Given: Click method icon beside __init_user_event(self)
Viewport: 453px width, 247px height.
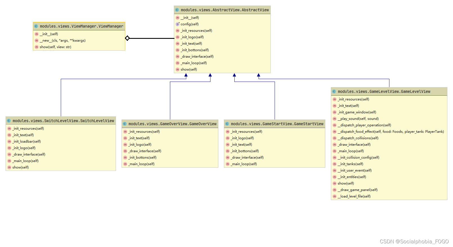Looking at the screenshot, I should pos(335,170).
